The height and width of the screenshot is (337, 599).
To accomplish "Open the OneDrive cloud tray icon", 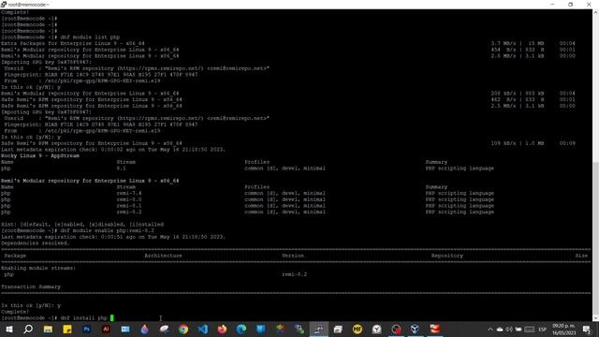I will coord(500,329).
